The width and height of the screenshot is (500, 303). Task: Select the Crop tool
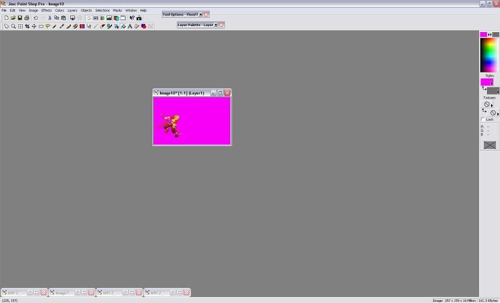click(27, 26)
